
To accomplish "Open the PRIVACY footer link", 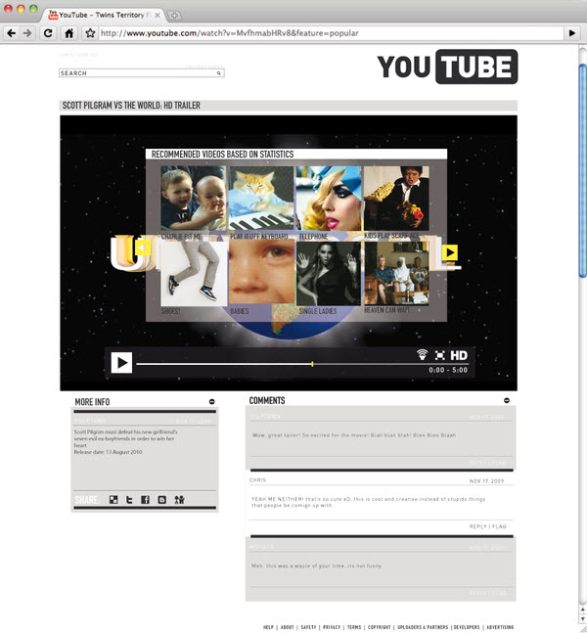I will click(x=332, y=627).
